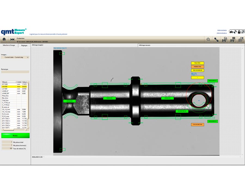Click the Administrator user link

(x=222, y=30)
